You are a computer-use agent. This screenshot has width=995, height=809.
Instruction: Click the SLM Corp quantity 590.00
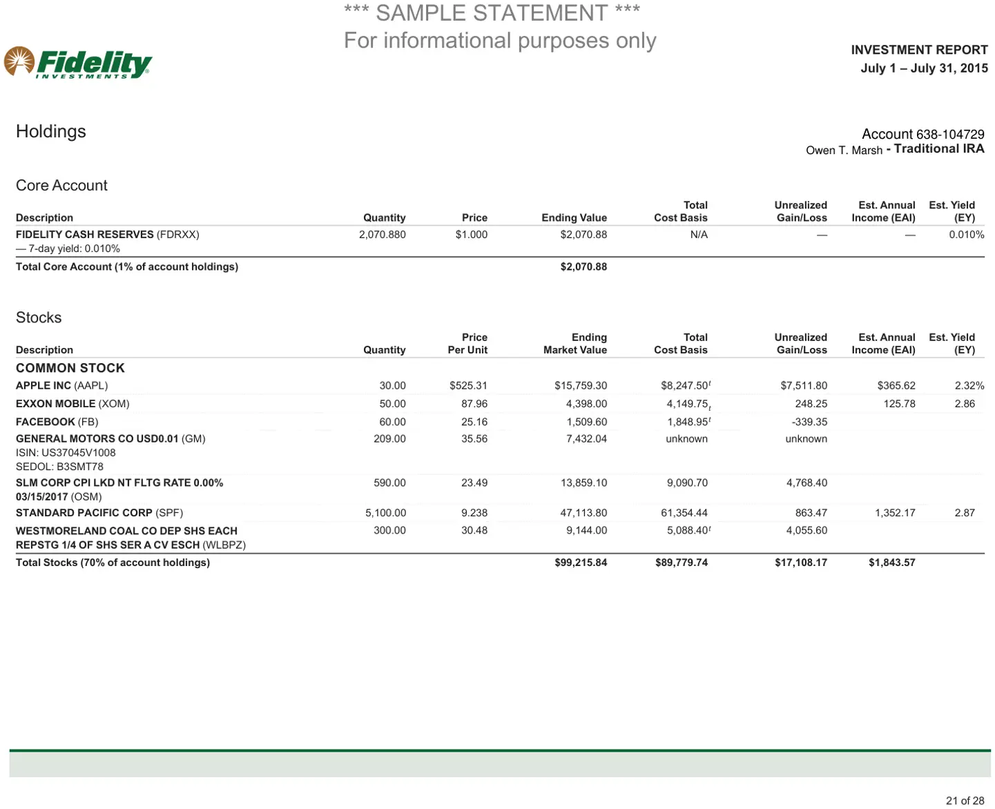point(389,483)
